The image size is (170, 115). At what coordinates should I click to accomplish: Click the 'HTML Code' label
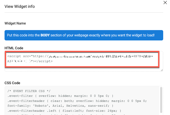click(x=14, y=48)
